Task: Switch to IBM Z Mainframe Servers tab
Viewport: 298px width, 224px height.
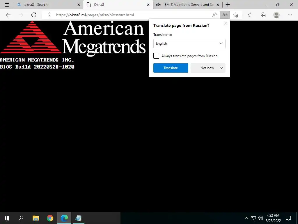Action: [188, 5]
